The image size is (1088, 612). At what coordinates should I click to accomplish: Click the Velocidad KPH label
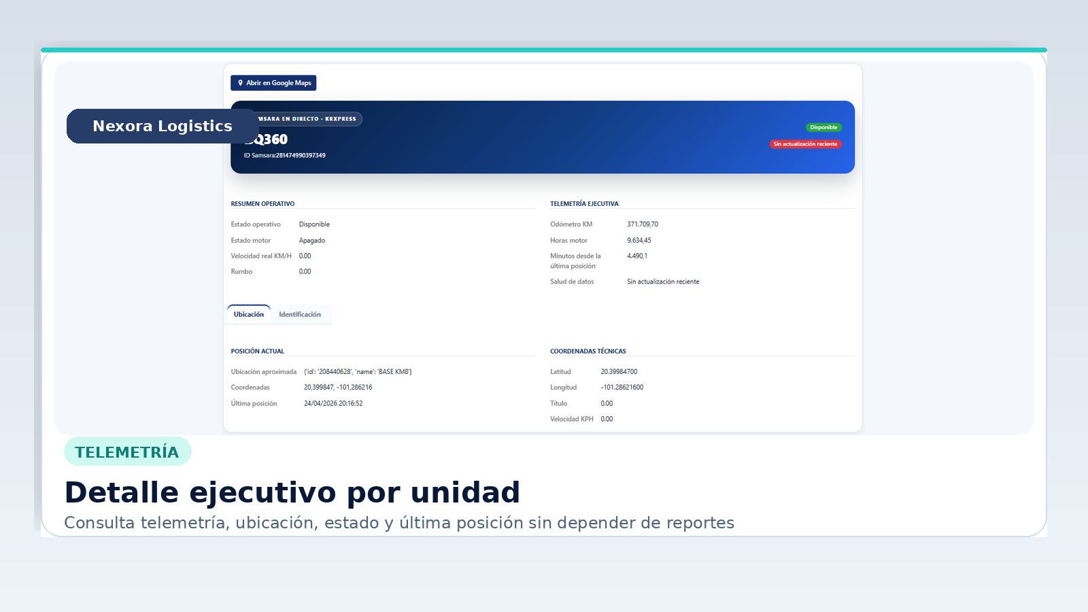pyautogui.click(x=572, y=420)
